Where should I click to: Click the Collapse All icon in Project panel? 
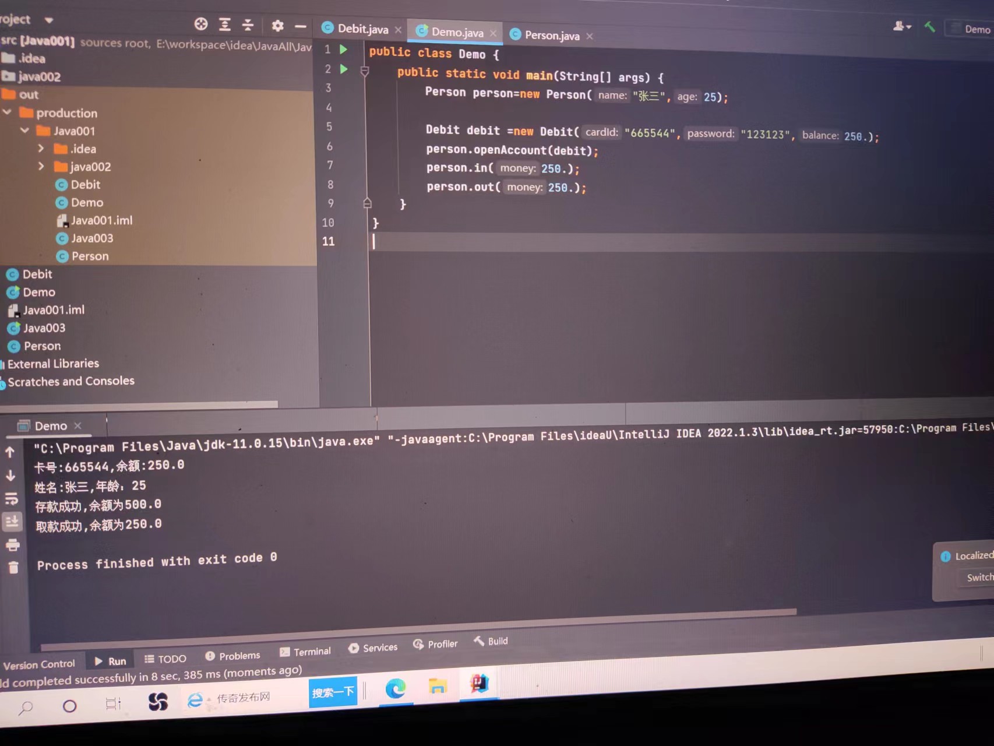tap(248, 25)
